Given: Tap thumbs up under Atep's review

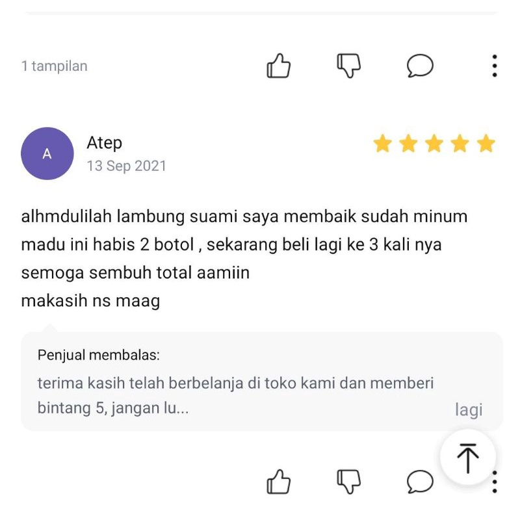Looking at the screenshot, I should (279, 482).
